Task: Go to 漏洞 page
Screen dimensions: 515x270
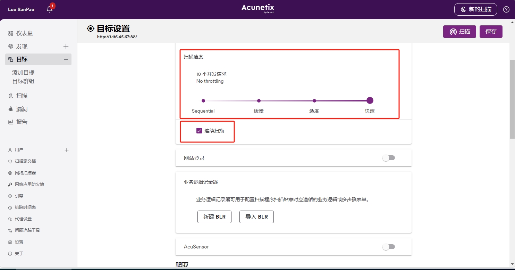Action: [x=22, y=109]
